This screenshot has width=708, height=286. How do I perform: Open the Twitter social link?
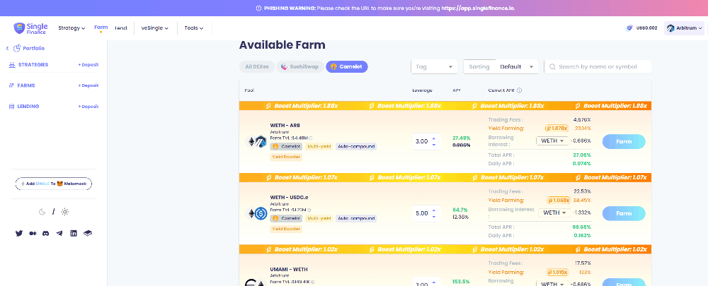pos(19,233)
